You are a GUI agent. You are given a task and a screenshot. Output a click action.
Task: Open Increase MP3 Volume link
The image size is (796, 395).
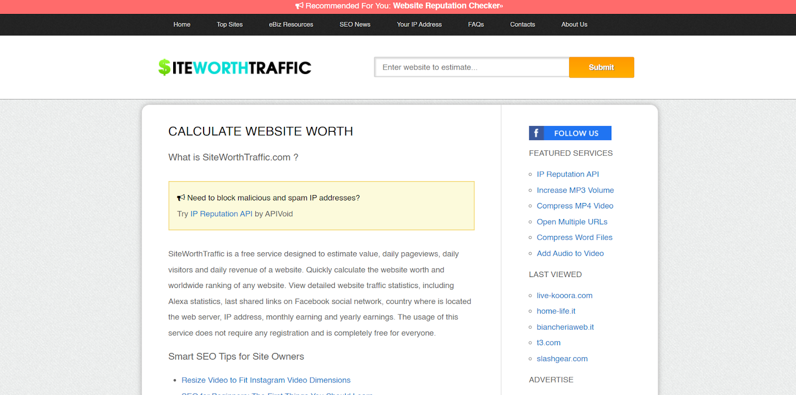[575, 190]
